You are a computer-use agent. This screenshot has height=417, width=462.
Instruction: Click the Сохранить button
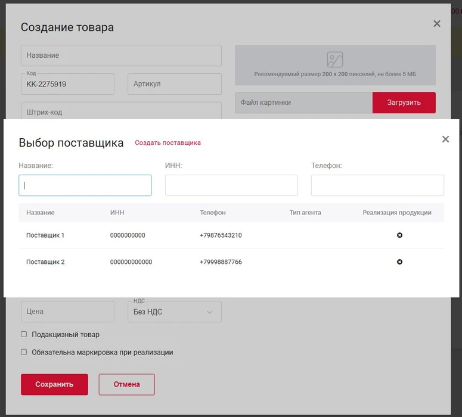[54, 384]
